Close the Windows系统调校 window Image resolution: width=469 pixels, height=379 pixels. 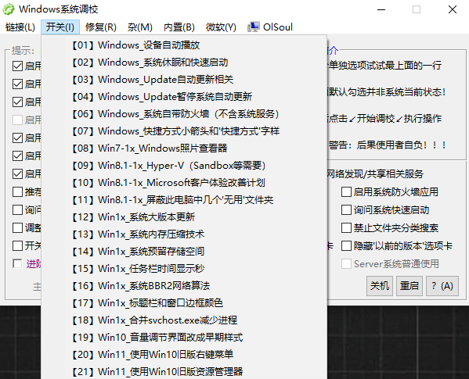tap(453, 9)
